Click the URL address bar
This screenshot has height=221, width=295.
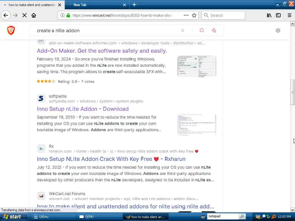[122, 15]
